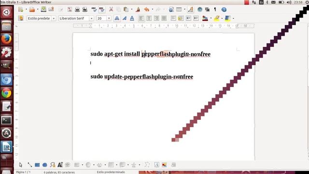The width and height of the screenshot is (309, 174).
Task: Click the New document icon
Action: (21, 10)
